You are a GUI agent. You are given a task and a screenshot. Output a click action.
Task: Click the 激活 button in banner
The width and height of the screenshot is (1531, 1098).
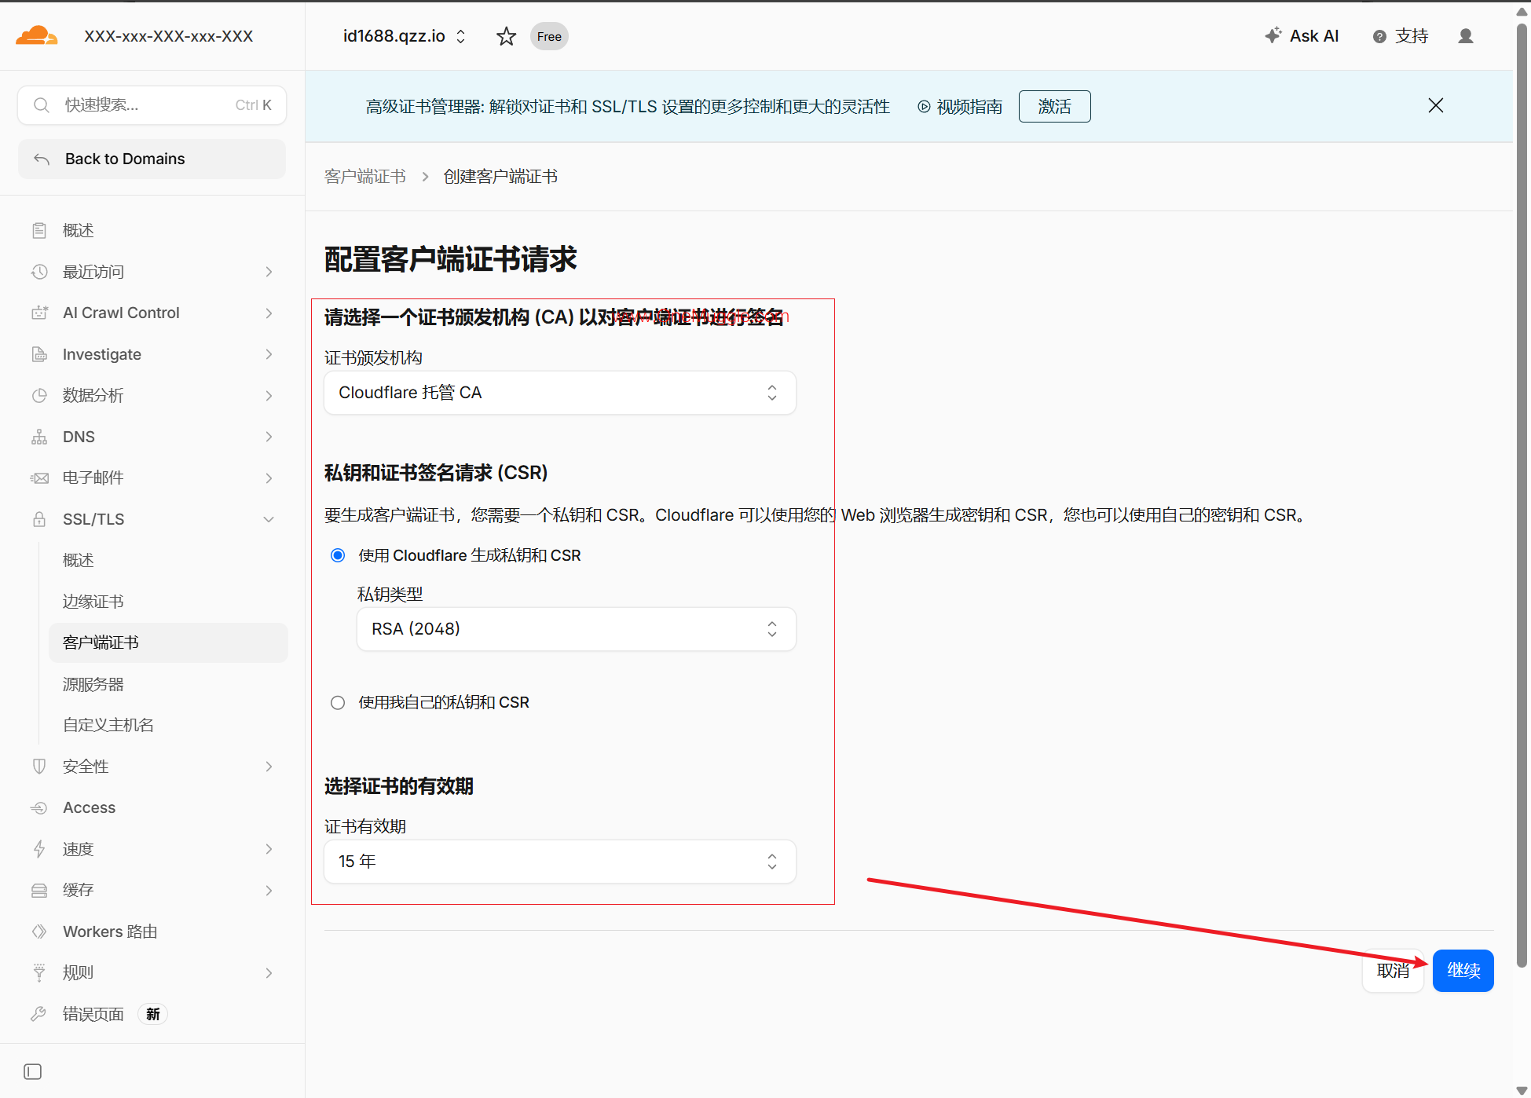click(x=1054, y=107)
